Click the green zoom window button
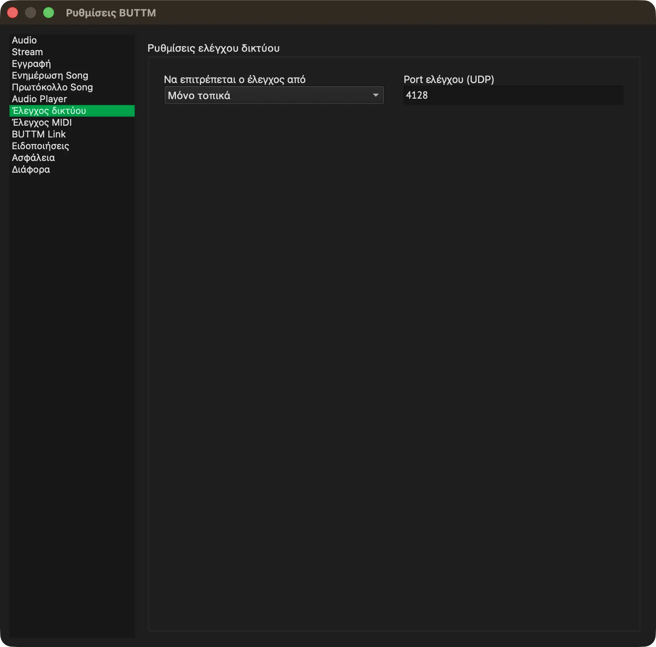Viewport: 656px width, 647px height. pyautogui.click(x=49, y=13)
